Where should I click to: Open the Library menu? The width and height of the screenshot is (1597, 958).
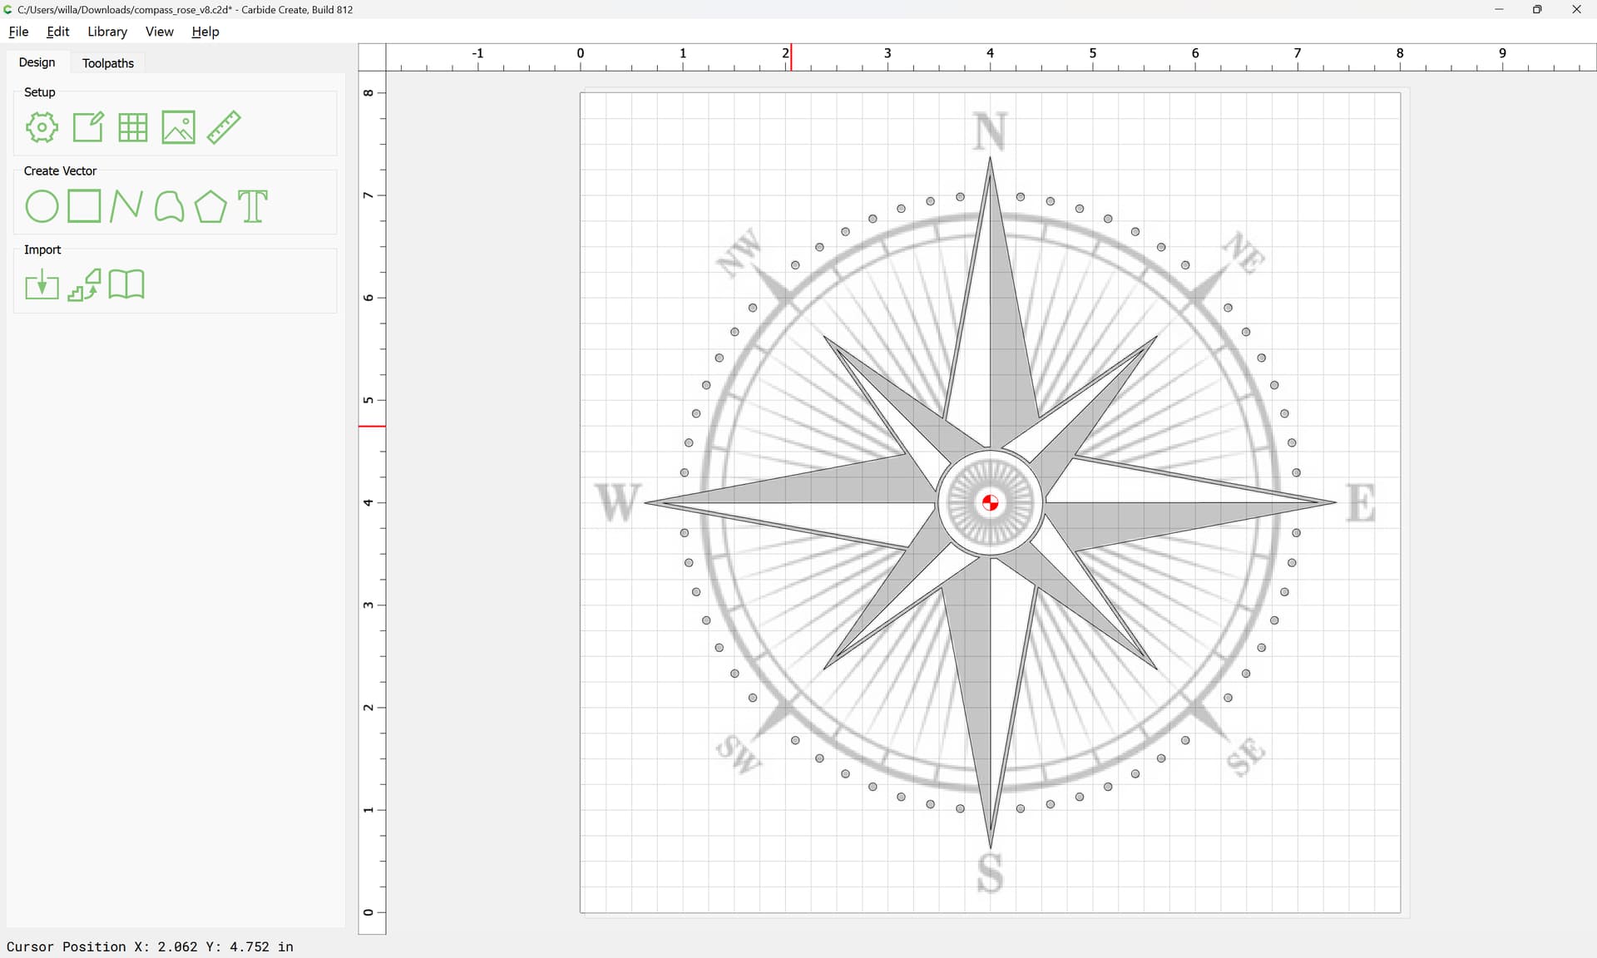click(x=107, y=32)
